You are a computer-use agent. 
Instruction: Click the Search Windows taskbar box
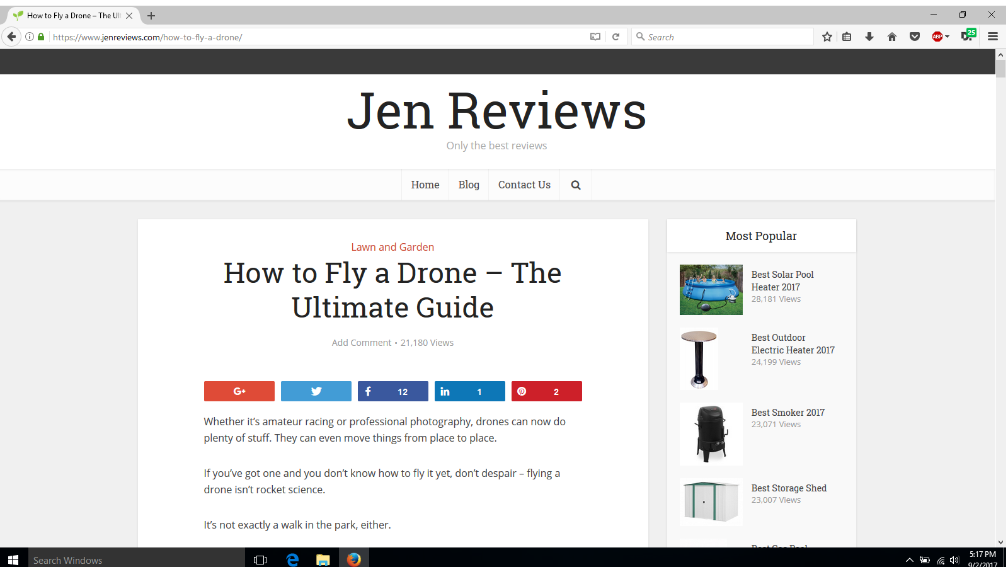136,559
